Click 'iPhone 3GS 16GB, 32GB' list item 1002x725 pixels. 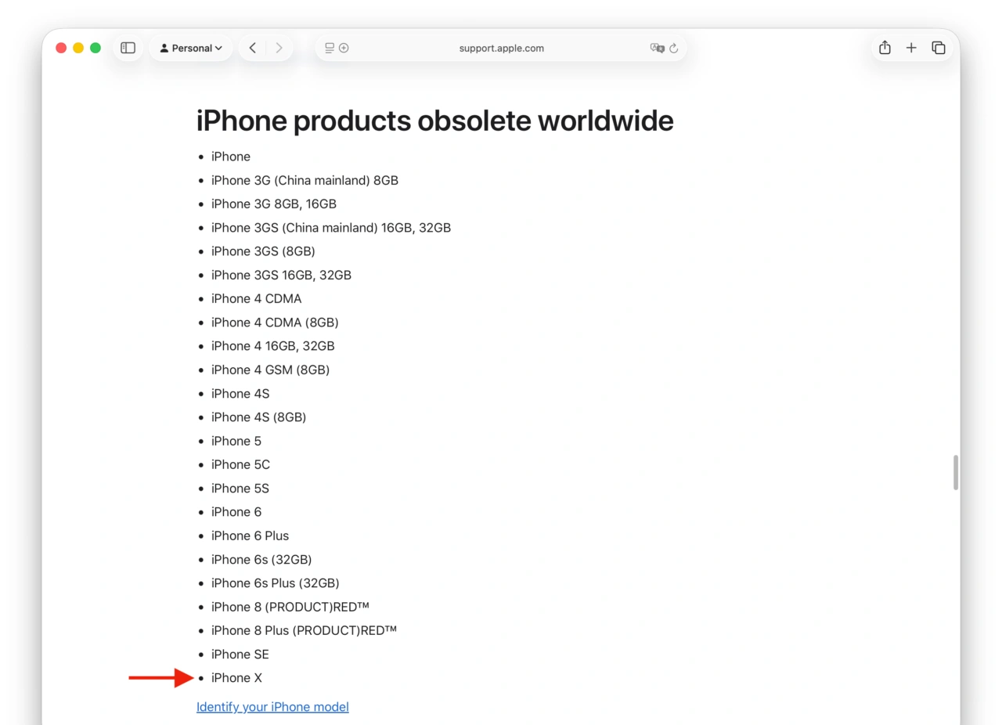coord(281,275)
